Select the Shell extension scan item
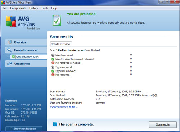The width and height of the screenshot is (180, 132). (x=27, y=57)
